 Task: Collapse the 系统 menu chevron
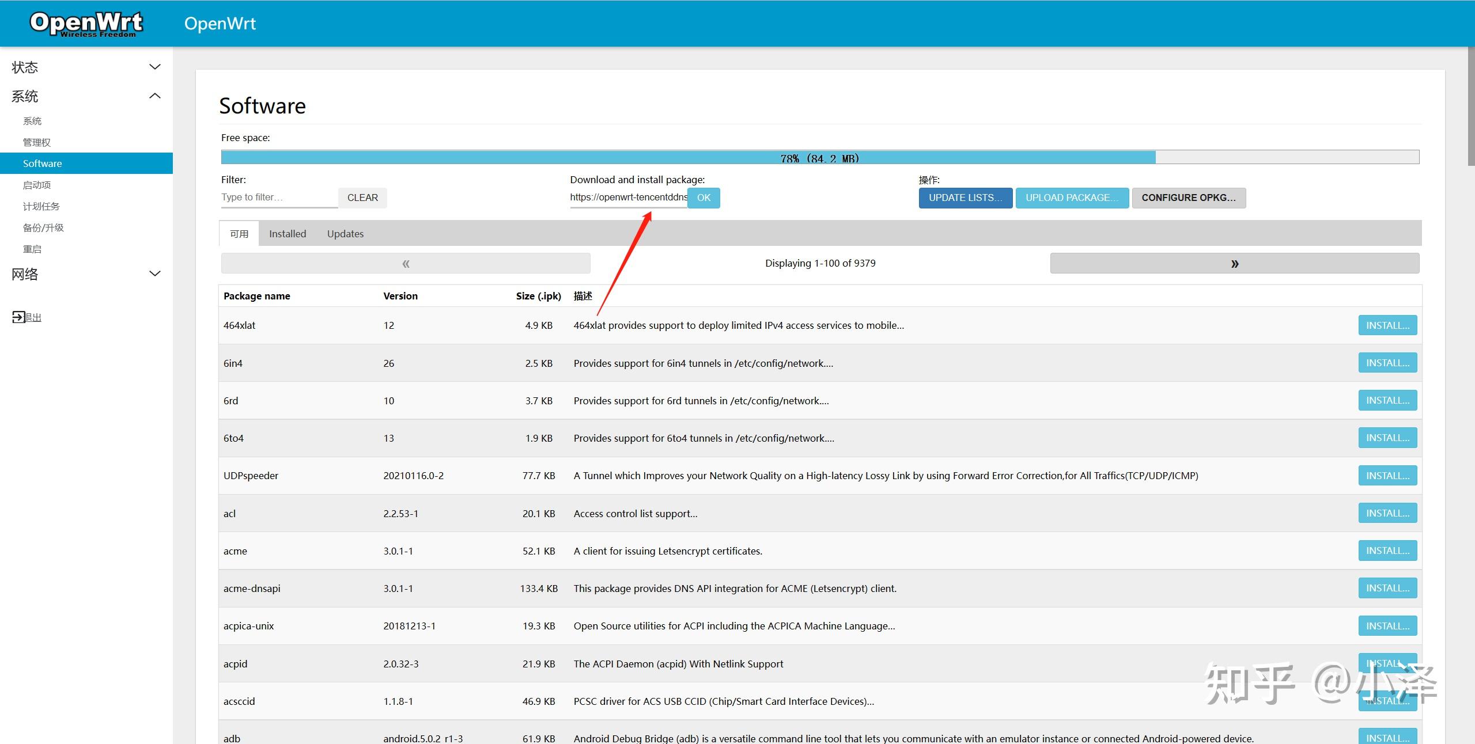click(155, 96)
